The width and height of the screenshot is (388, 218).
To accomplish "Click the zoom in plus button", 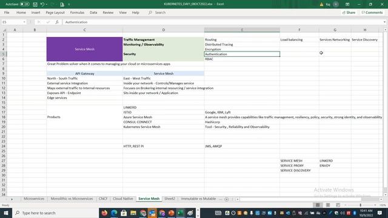I will point(375,205).
